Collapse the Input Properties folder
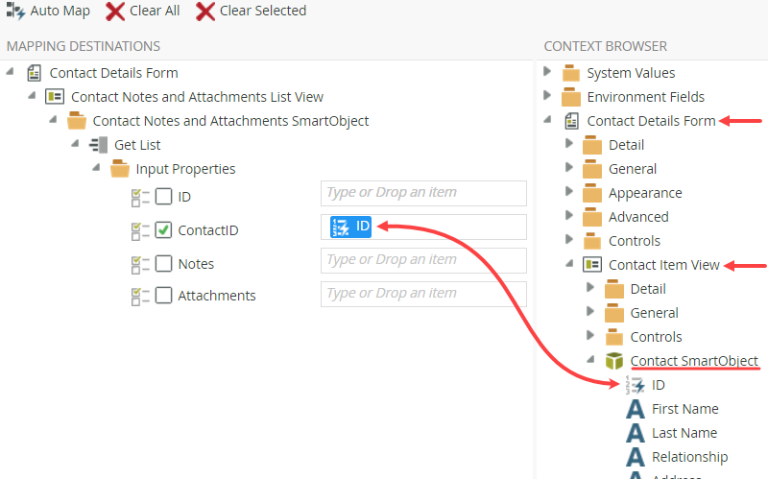 (97, 168)
